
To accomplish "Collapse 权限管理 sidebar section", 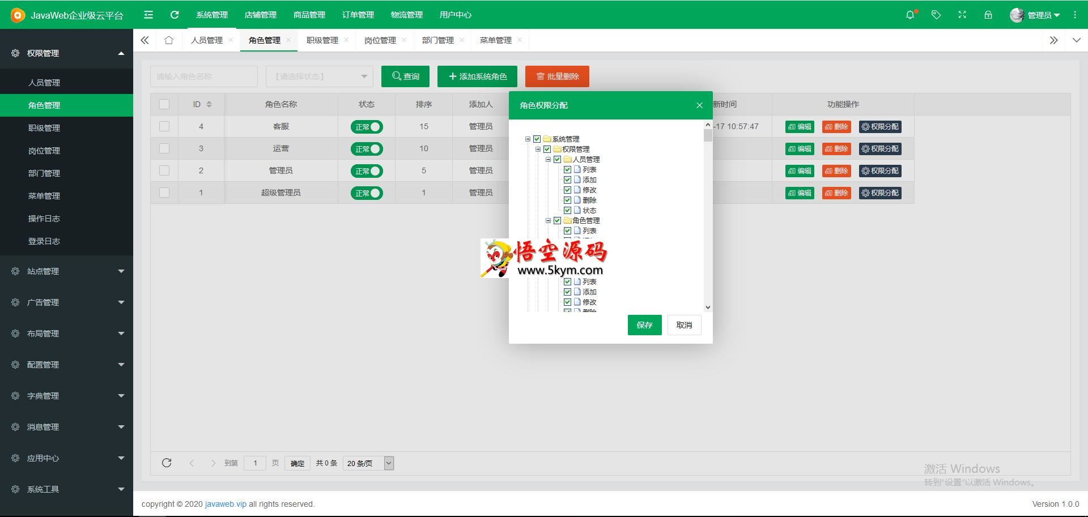I will (x=66, y=53).
